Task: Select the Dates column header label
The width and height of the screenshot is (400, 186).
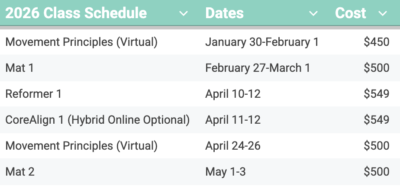Action: 224,13
